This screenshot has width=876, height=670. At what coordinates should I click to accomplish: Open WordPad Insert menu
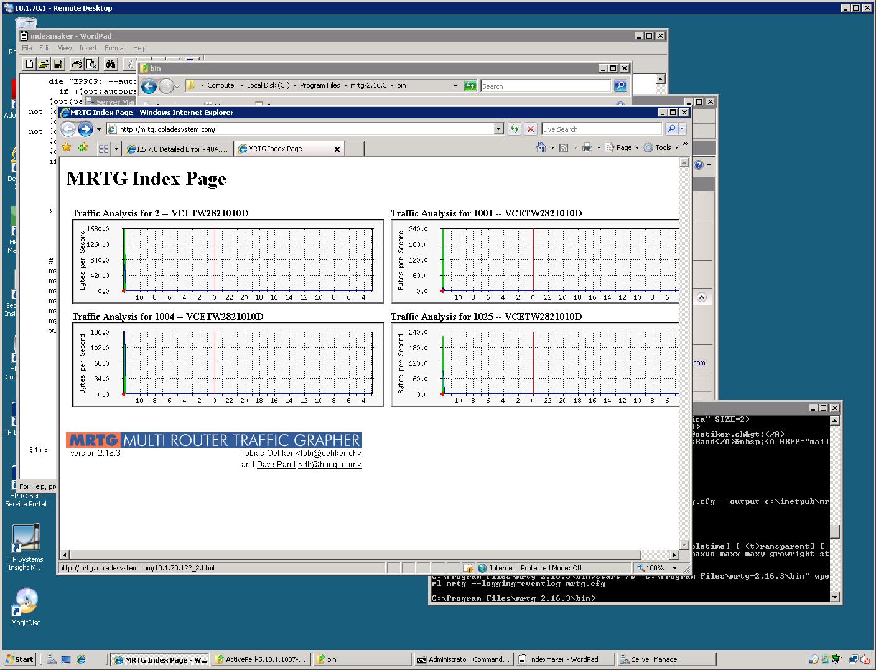coord(88,48)
